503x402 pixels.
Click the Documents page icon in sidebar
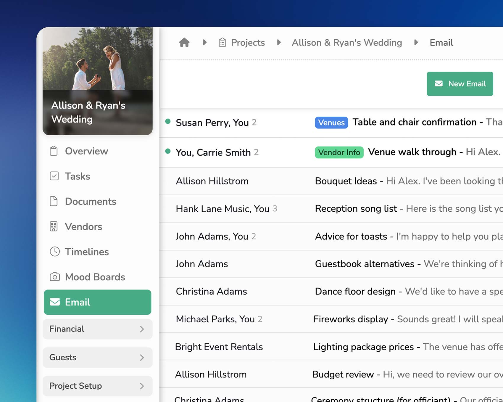point(54,201)
